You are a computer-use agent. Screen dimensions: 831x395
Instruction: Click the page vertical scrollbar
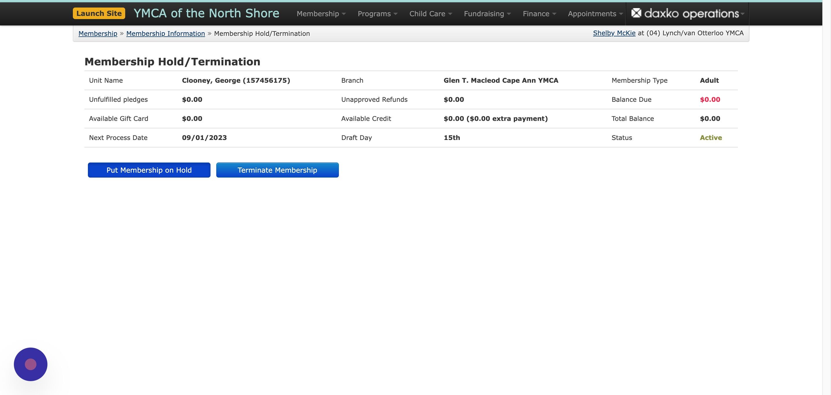(826, 197)
